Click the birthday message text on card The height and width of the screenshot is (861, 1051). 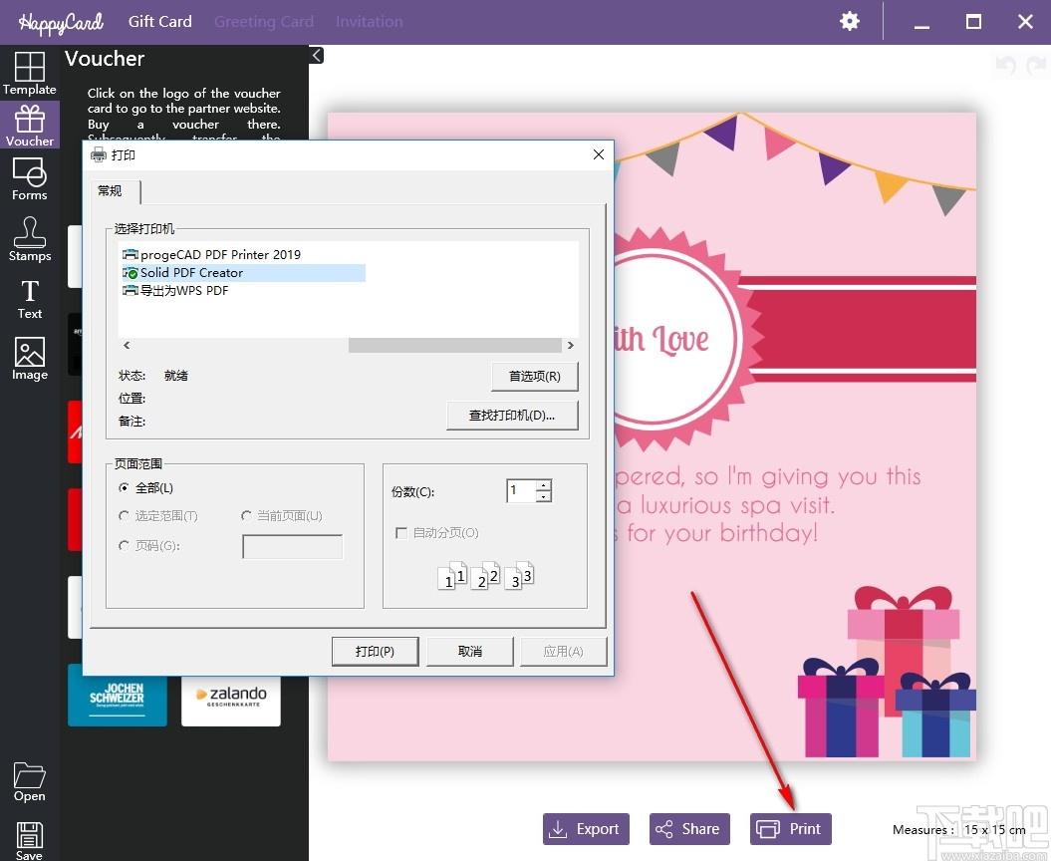point(768,505)
